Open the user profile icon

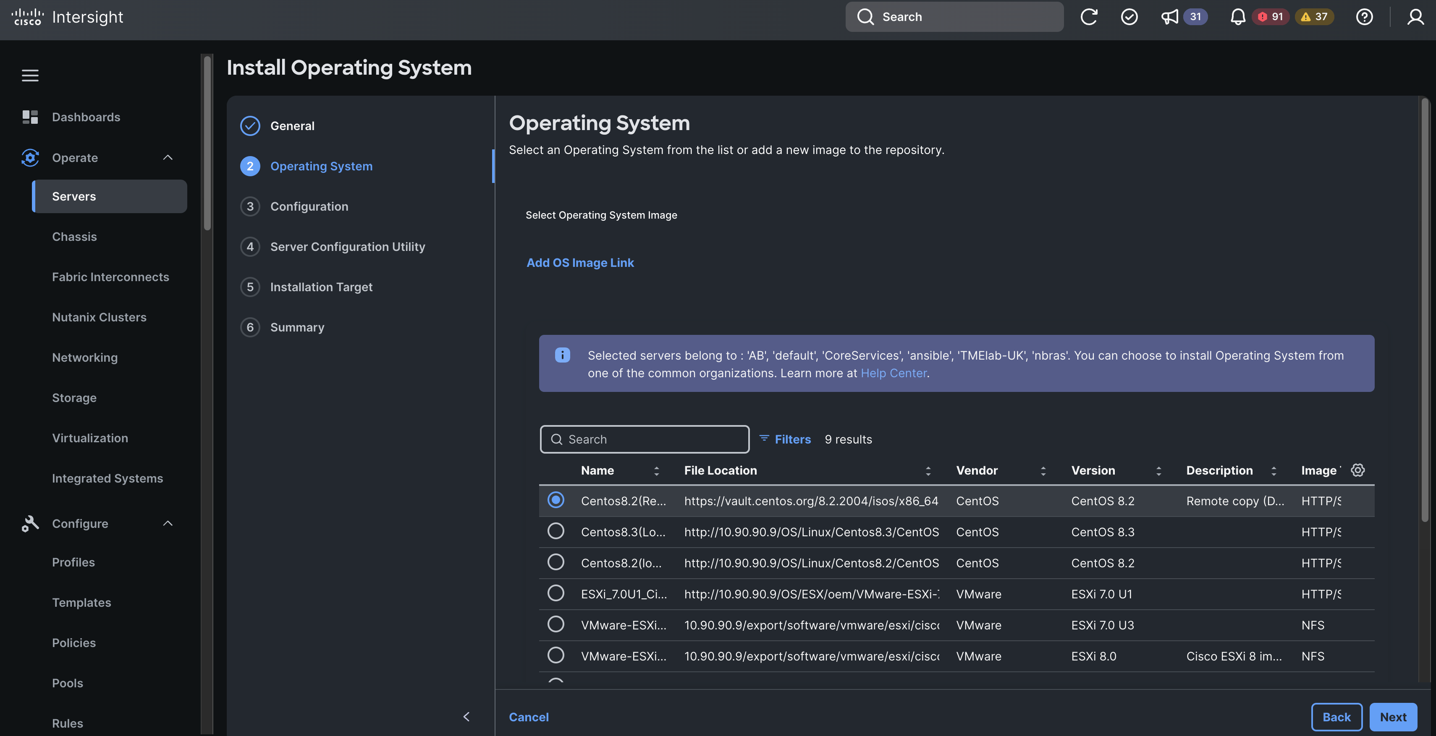[x=1415, y=17]
